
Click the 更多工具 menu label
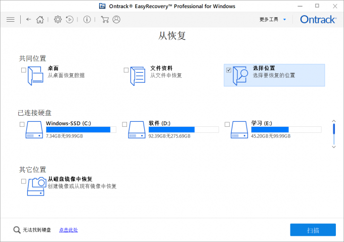tap(269, 20)
